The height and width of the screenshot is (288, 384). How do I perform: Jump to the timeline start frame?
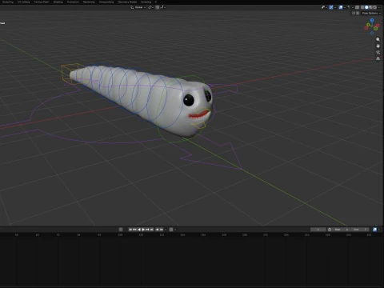pyautogui.click(x=130, y=230)
